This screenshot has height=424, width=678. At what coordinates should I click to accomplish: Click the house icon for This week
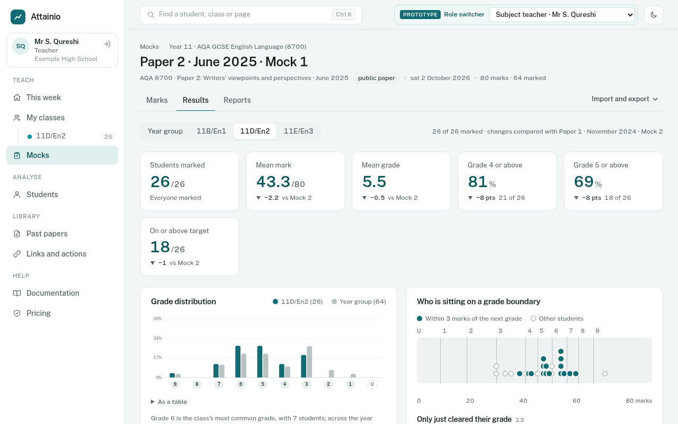[17, 98]
